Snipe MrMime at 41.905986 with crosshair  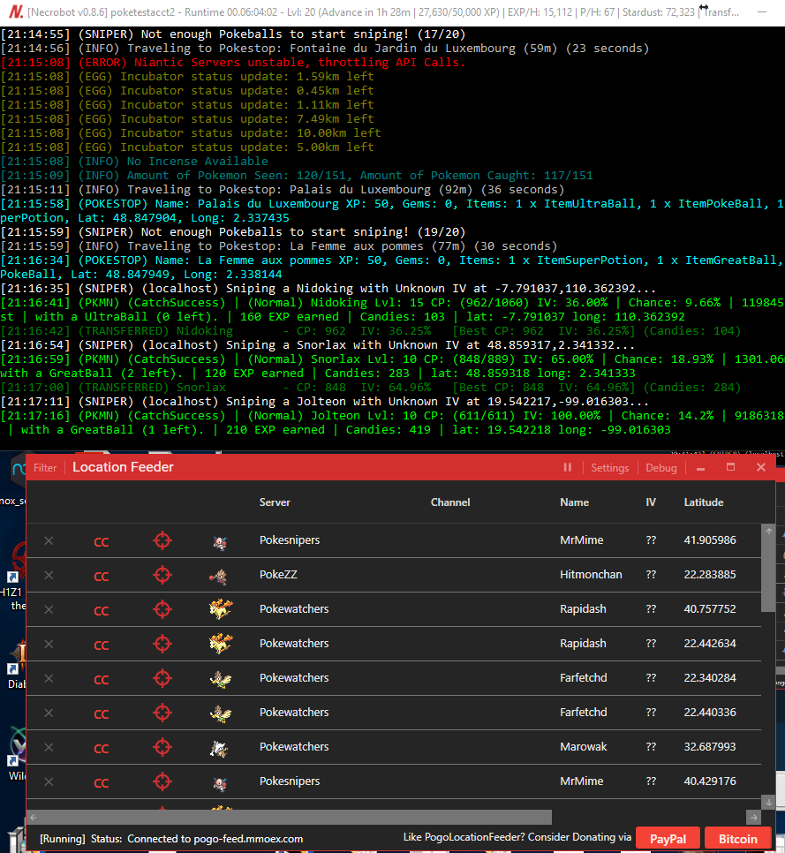pyautogui.click(x=162, y=540)
